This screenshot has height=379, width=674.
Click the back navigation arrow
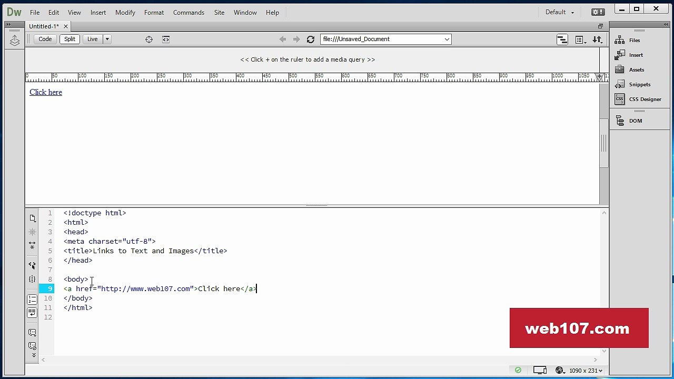click(283, 39)
